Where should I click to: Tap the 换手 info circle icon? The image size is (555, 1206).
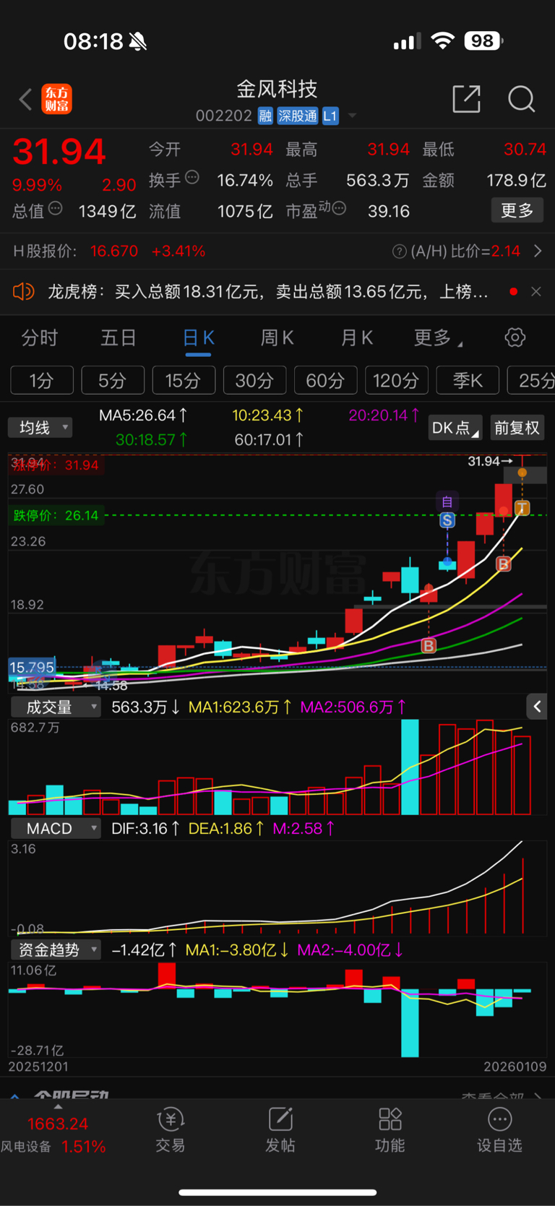pyautogui.click(x=192, y=177)
